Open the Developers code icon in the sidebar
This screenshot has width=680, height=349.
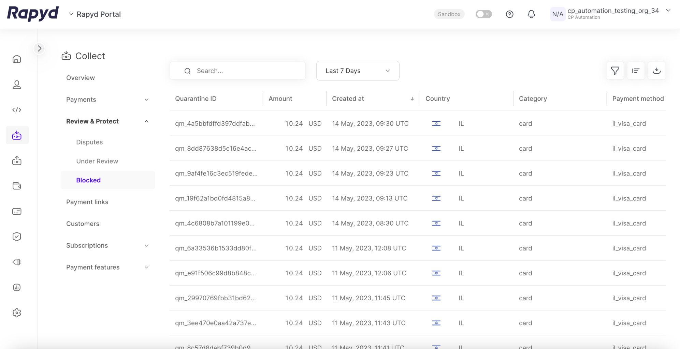pyautogui.click(x=17, y=110)
